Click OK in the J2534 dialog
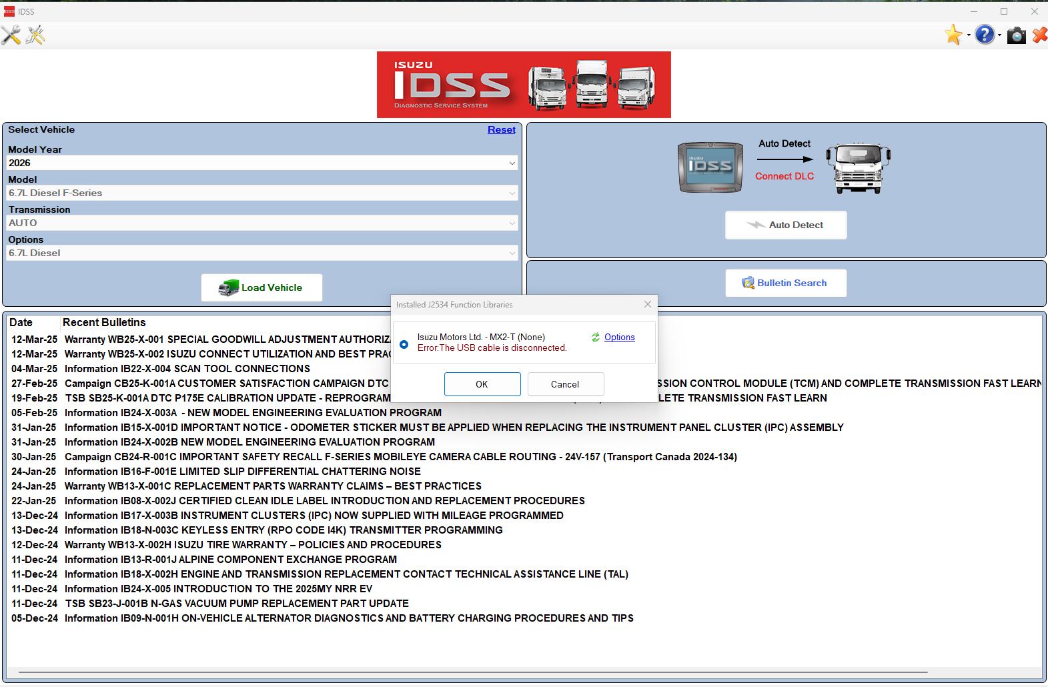The image size is (1048, 687). point(482,384)
